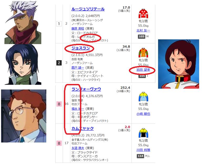Click the yellow-red striped jockey silk icon
The image size is (202, 164).
[143, 52]
